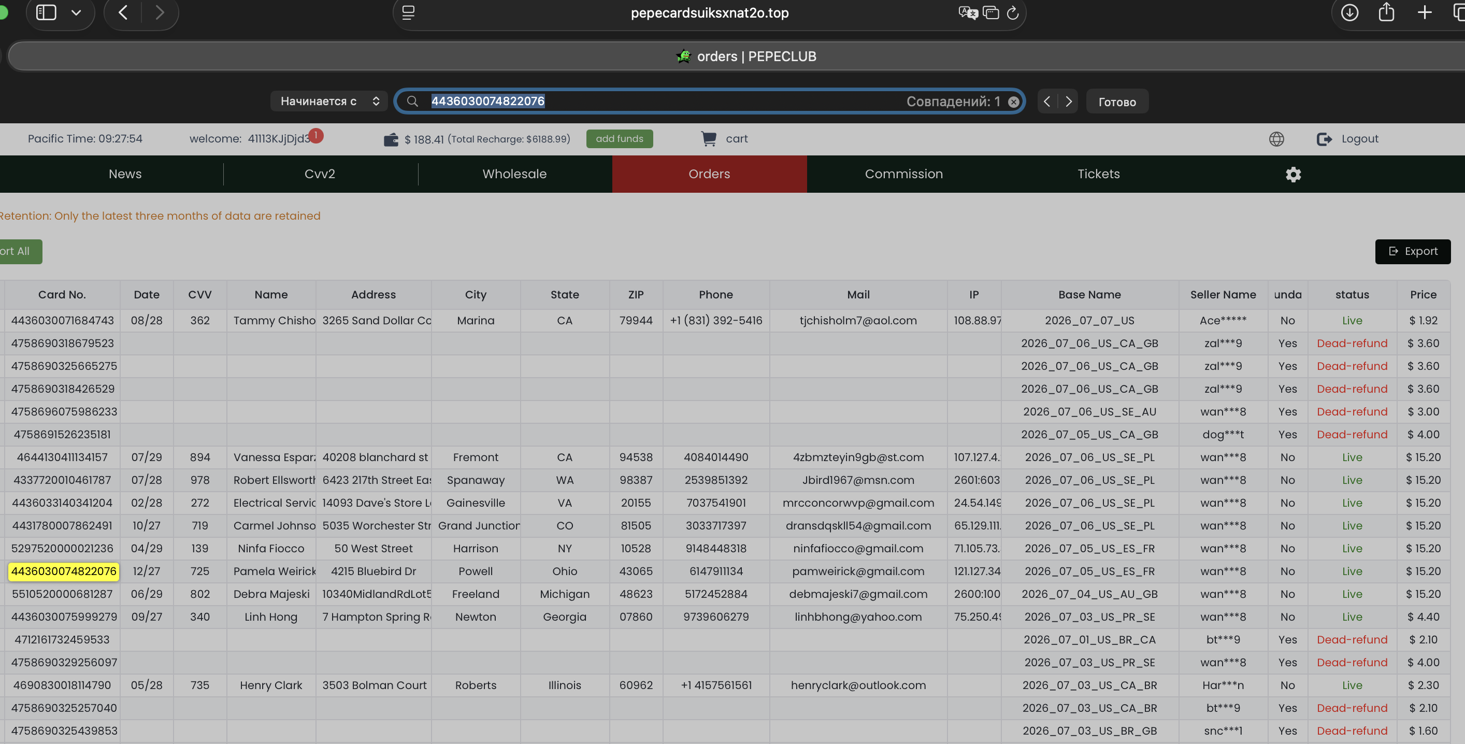Focus the Safari address bar URL
The width and height of the screenshot is (1465, 744).
click(x=709, y=12)
